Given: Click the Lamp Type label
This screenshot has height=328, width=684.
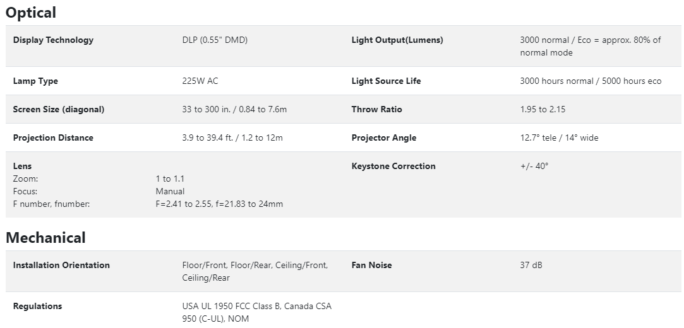Looking at the screenshot, I should 35,81.
